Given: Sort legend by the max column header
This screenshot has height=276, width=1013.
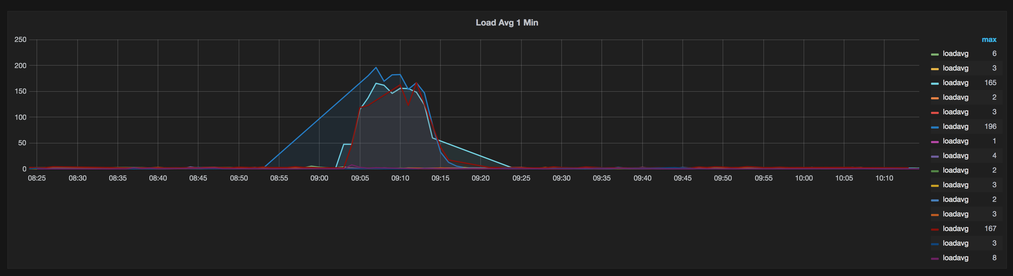Looking at the screenshot, I should [989, 40].
